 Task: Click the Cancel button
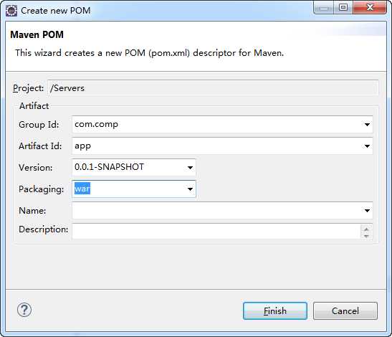[x=345, y=311]
